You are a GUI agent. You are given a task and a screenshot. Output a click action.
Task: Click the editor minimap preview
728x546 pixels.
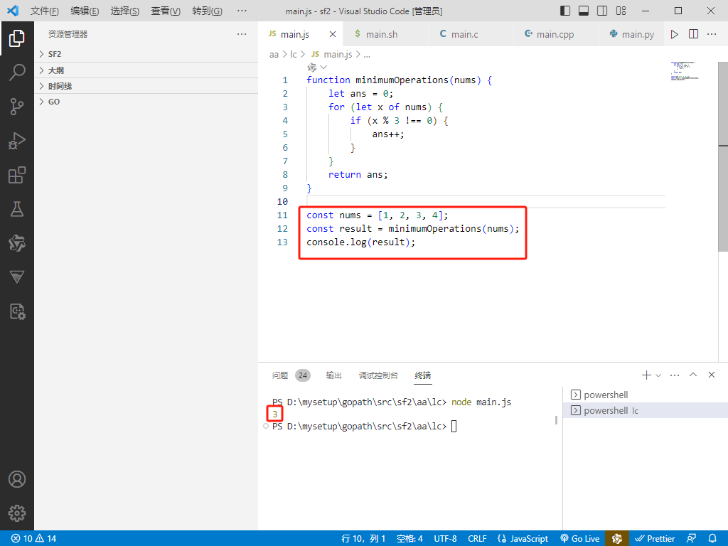coord(684,70)
